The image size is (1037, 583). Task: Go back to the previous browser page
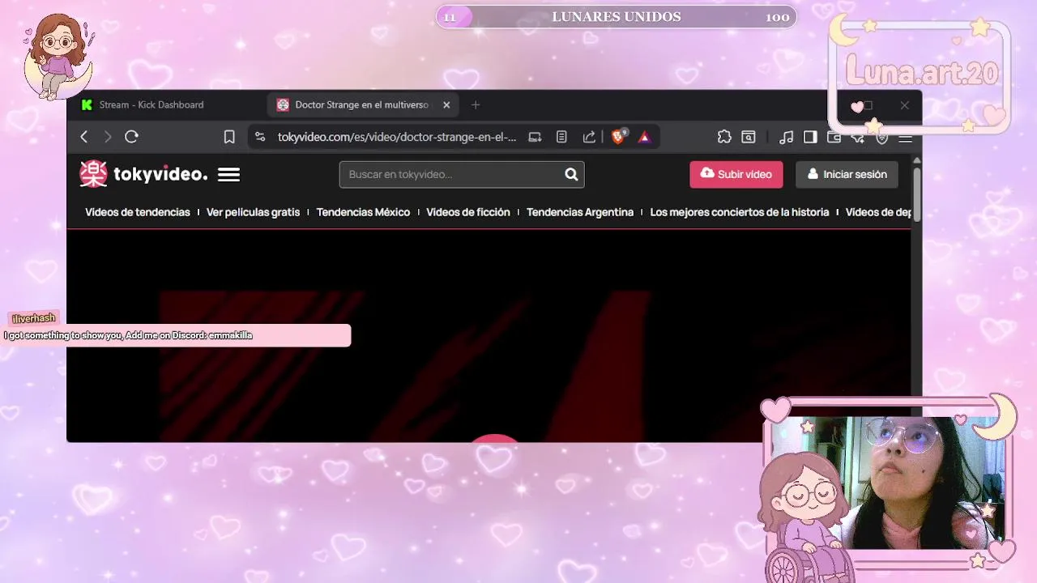tap(83, 137)
